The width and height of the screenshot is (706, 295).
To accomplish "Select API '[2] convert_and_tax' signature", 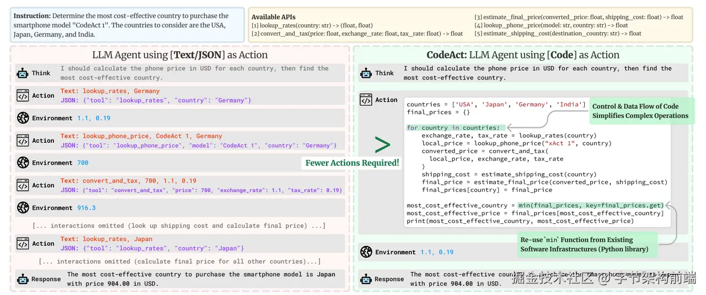I will (x=357, y=34).
